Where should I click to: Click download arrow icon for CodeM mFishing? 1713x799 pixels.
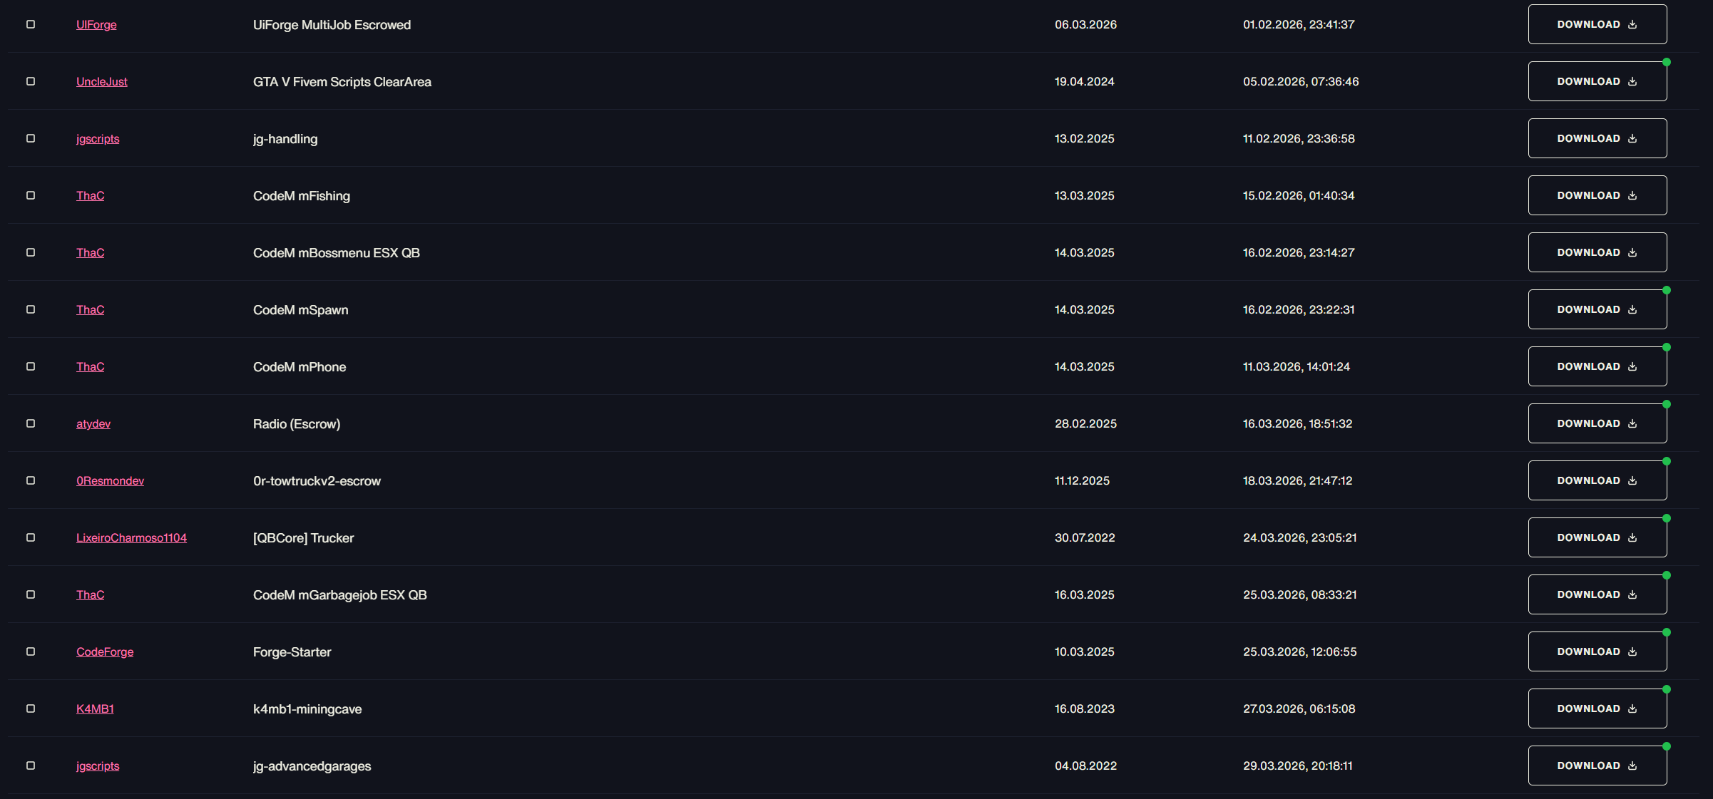tap(1632, 195)
